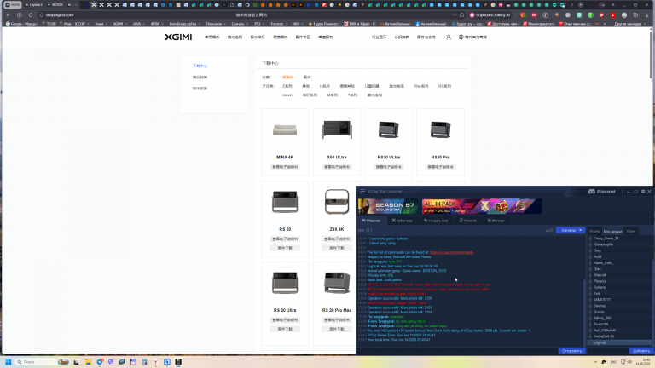Image resolution: width=655 pixels, height=368 pixels.
Task: Expand the Полезное bookmarks folder
Action: pos(216,24)
